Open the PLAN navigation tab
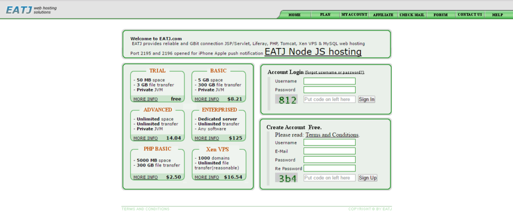Viewport: 513px width, 211px height. [325, 15]
